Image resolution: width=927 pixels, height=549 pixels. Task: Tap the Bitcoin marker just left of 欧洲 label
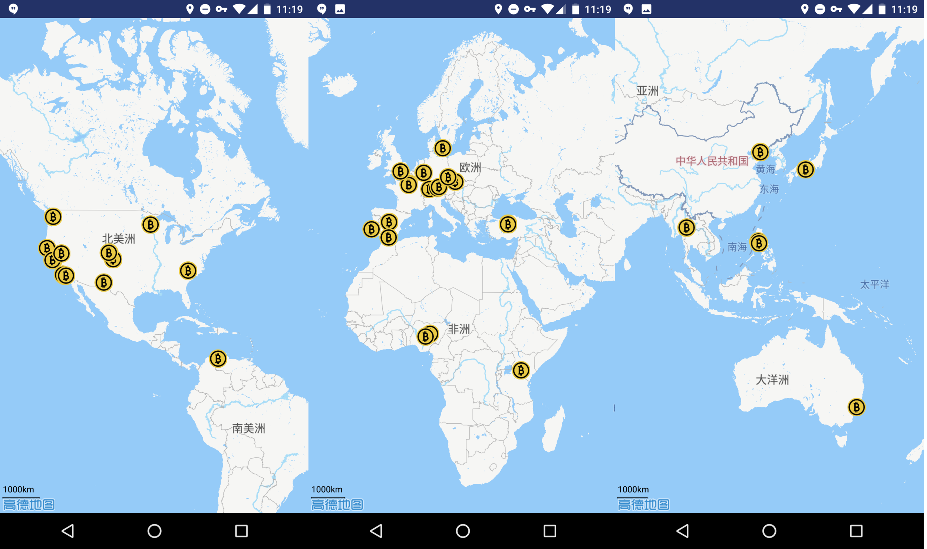click(x=448, y=177)
